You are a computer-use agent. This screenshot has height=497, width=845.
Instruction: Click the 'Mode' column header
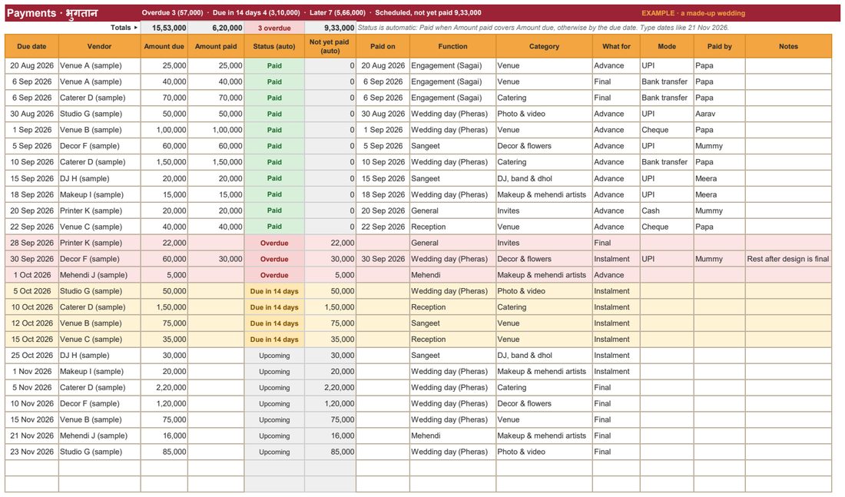667,46
